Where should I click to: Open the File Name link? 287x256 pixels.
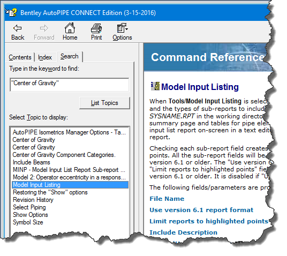pyautogui.click(x=167, y=199)
